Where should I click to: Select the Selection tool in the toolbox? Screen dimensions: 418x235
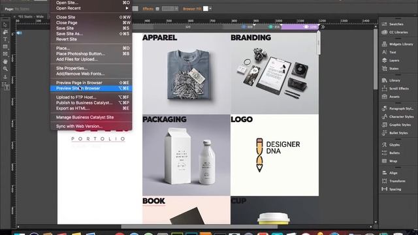tap(5, 25)
